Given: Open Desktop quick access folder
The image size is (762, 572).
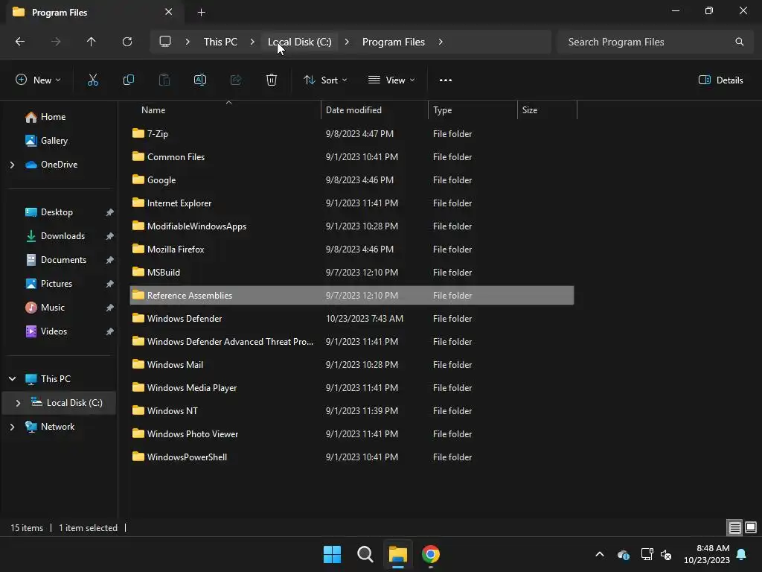Looking at the screenshot, I should 57,212.
